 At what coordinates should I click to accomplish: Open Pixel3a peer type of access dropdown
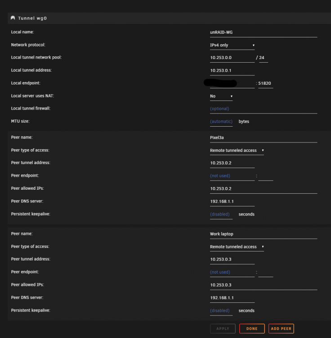237,151
